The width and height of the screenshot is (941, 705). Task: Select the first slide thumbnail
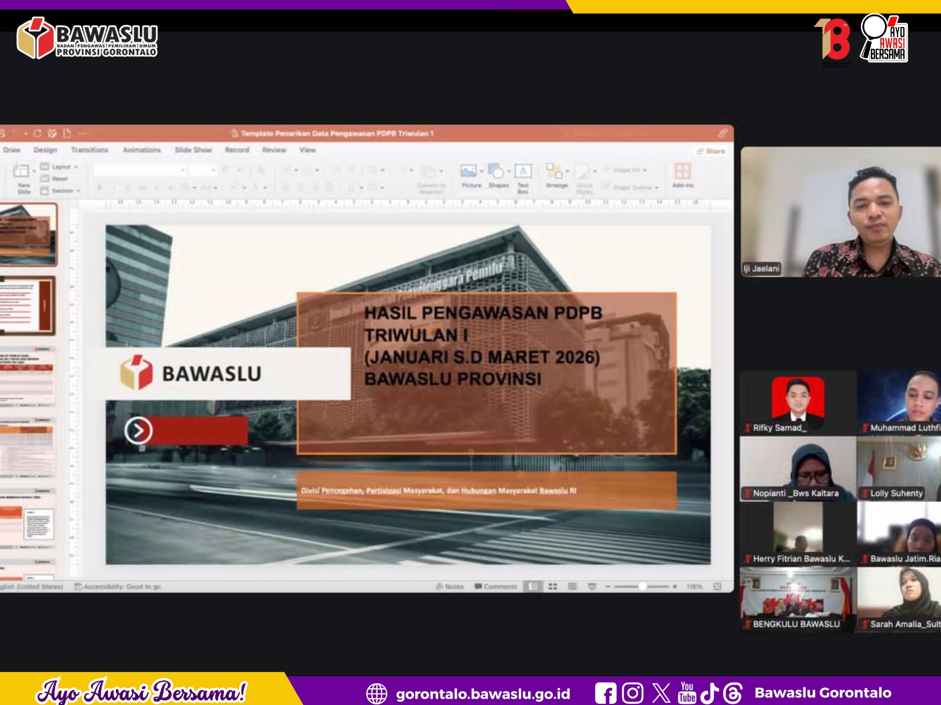tap(28, 234)
